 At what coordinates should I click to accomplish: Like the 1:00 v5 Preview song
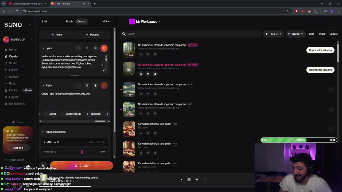(141, 54)
